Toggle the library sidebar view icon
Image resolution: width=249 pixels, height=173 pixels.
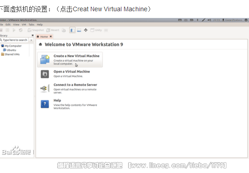click(x=72, y=30)
